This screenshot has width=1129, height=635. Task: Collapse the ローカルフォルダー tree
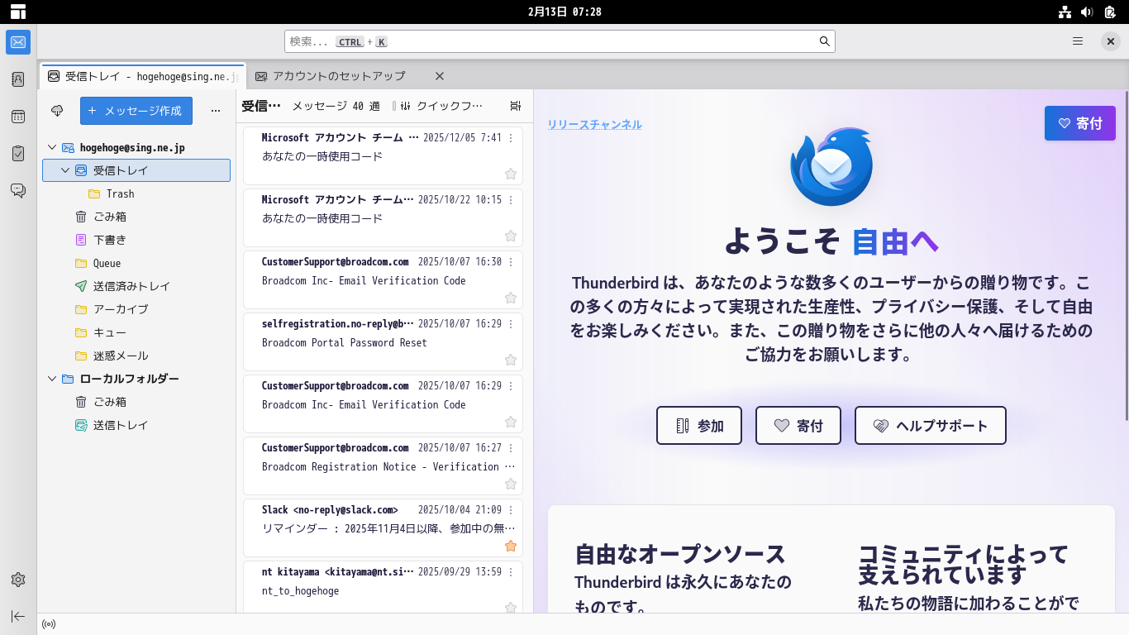click(52, 379)
